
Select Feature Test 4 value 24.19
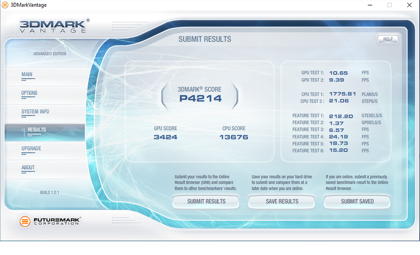tap(339, 137)
